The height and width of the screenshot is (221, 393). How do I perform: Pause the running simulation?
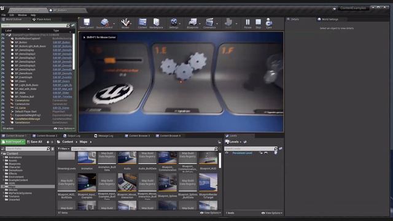pos(247,22)
